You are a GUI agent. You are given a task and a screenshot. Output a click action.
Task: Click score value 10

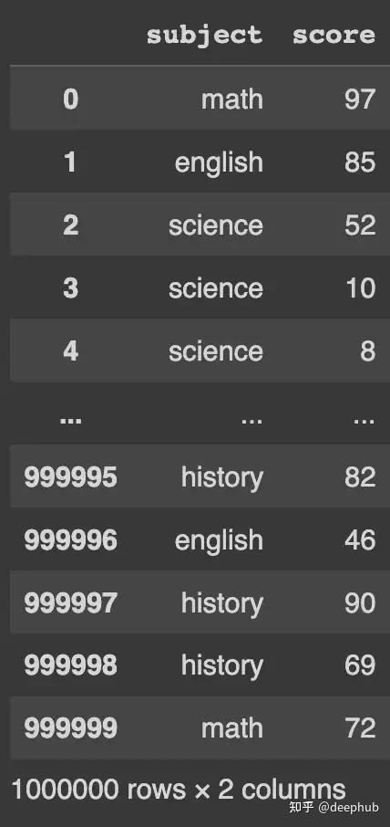point(361,288)
